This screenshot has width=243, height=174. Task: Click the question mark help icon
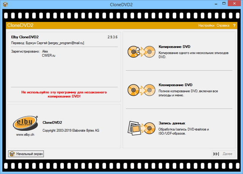click(x=234, y=25)
